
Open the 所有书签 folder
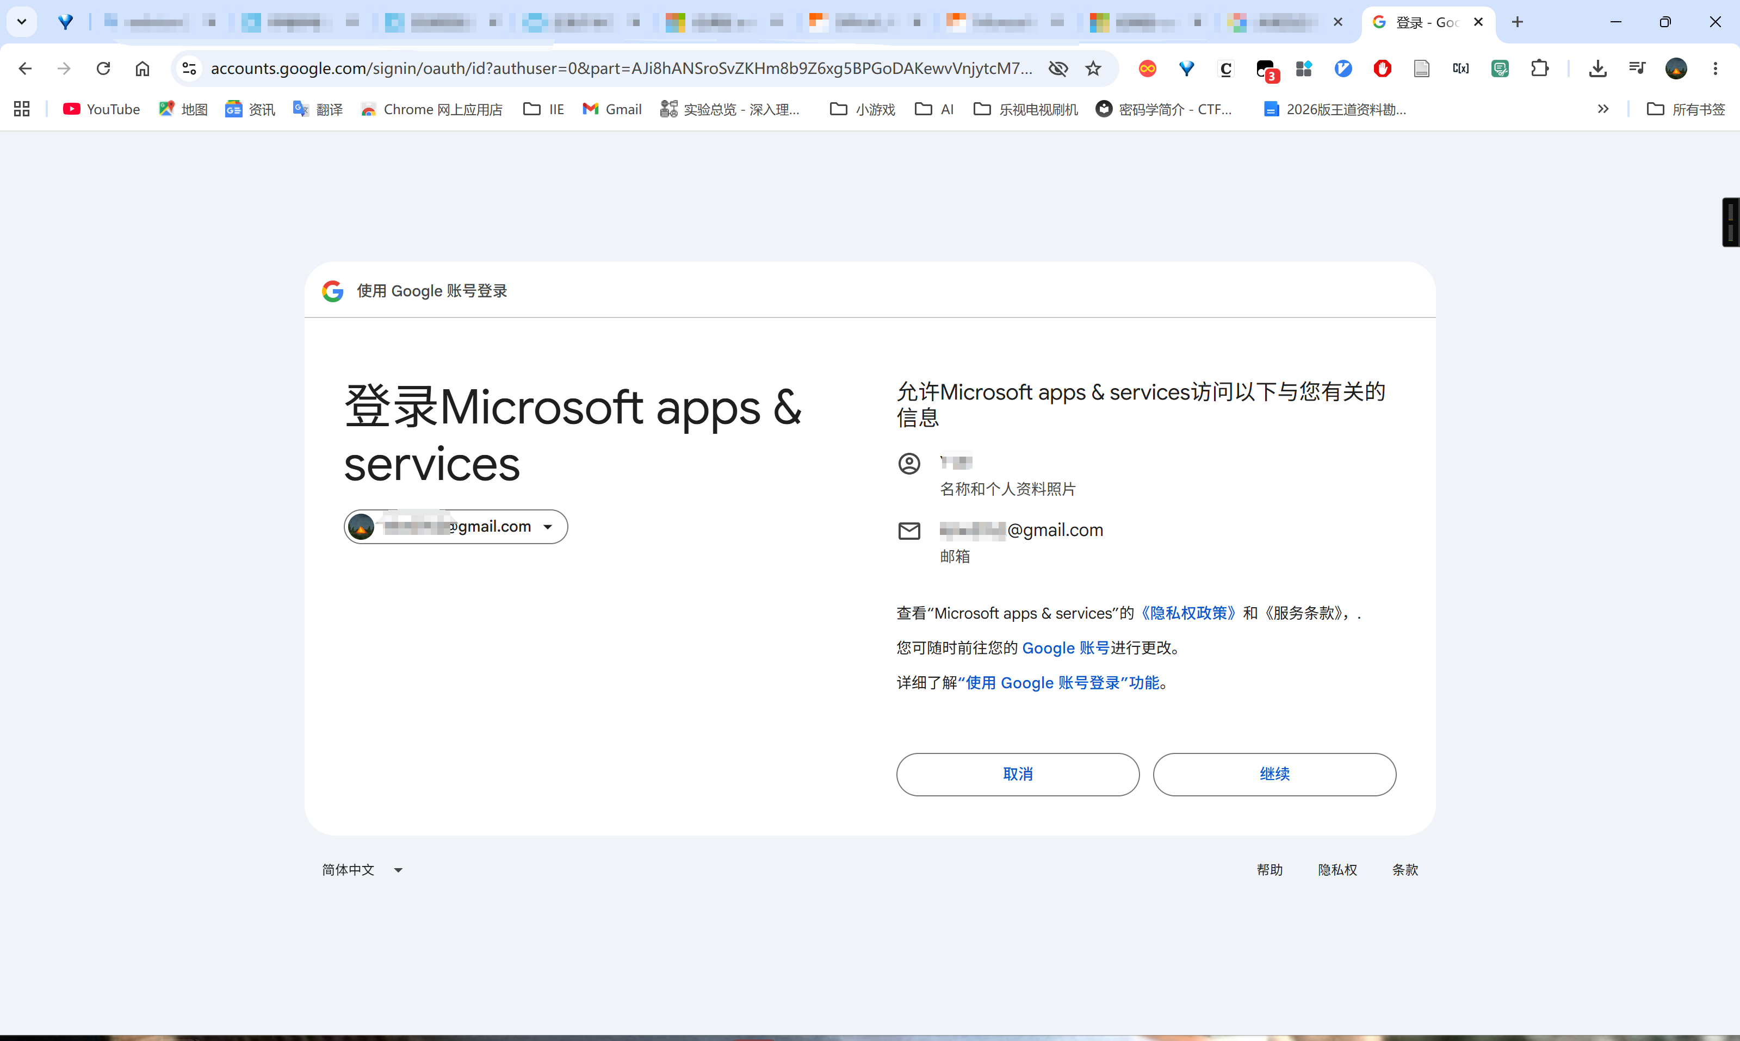click(x=1685, y=109)
